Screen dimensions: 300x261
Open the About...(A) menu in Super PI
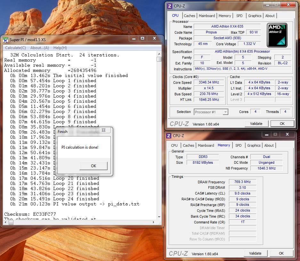pos(40,48)
